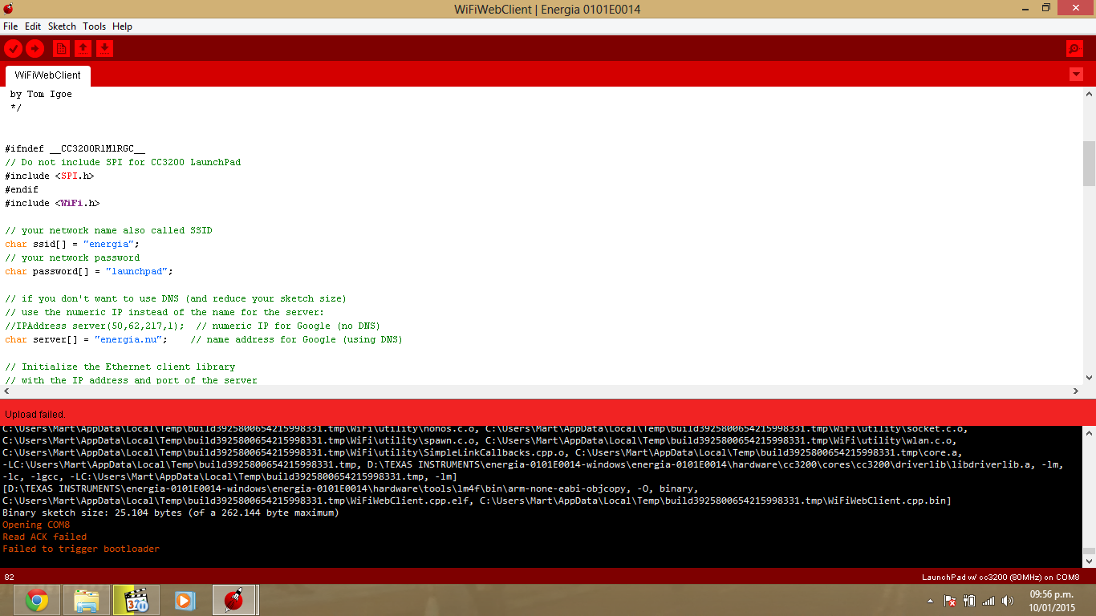Place the cursor on the "#include <WiFi.h>" line
The width and height of the screenshot is (1096, 616).
click(52, 203)
